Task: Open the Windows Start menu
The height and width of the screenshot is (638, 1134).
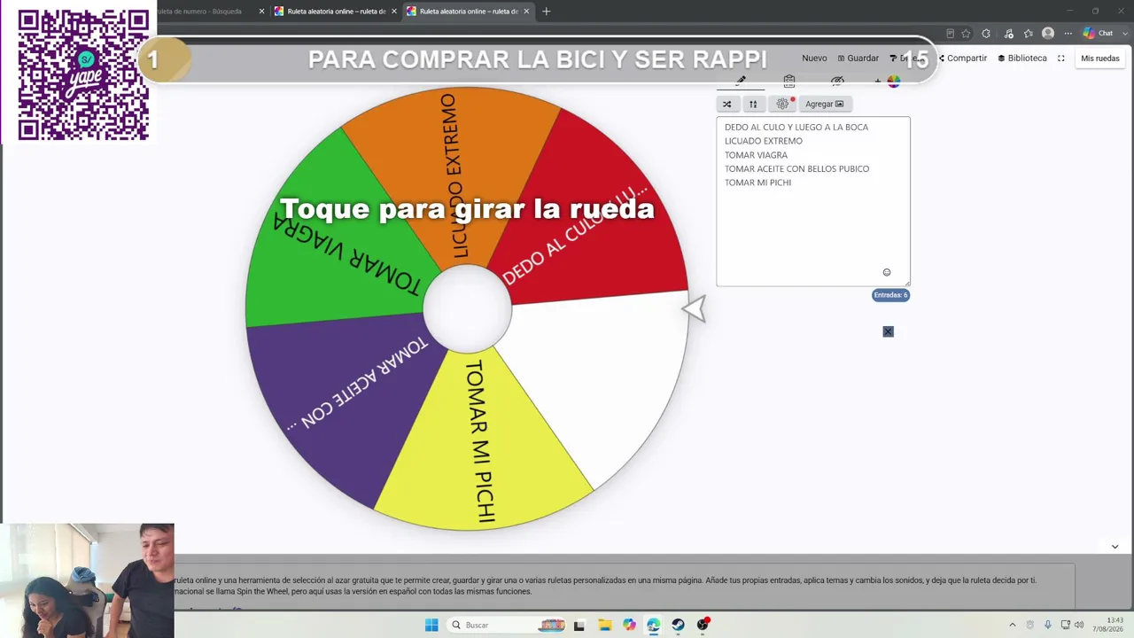Action: (431, 625)
